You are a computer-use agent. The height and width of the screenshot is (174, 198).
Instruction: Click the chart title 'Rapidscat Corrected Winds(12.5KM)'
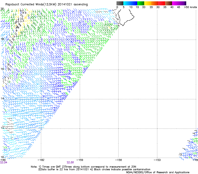(31, 5)
